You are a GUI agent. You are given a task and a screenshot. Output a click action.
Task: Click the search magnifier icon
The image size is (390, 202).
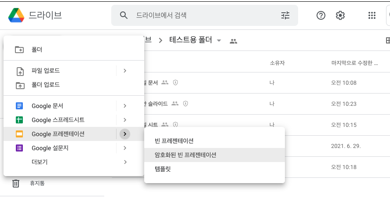[124, 15]
